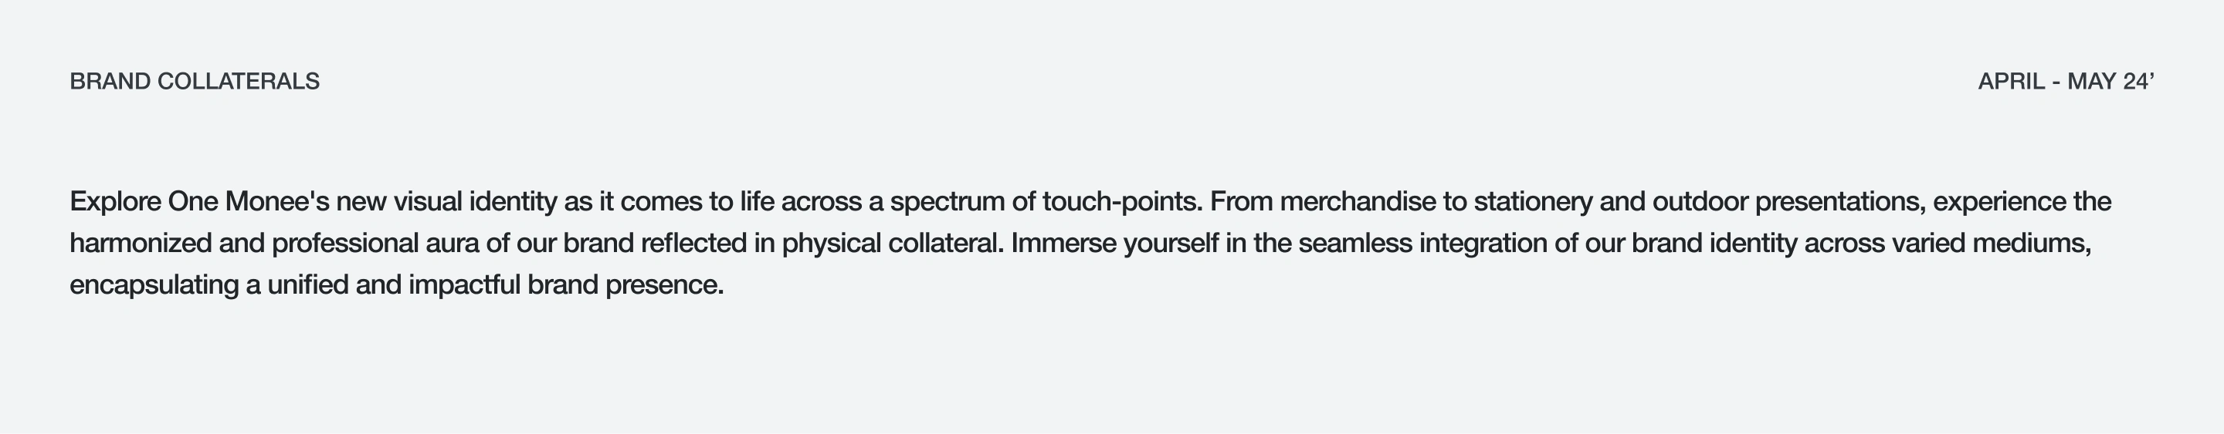The image size is (2224, 434).
Task: Click the phrase "varied mediums"
Action: [x=1991, y=244]
